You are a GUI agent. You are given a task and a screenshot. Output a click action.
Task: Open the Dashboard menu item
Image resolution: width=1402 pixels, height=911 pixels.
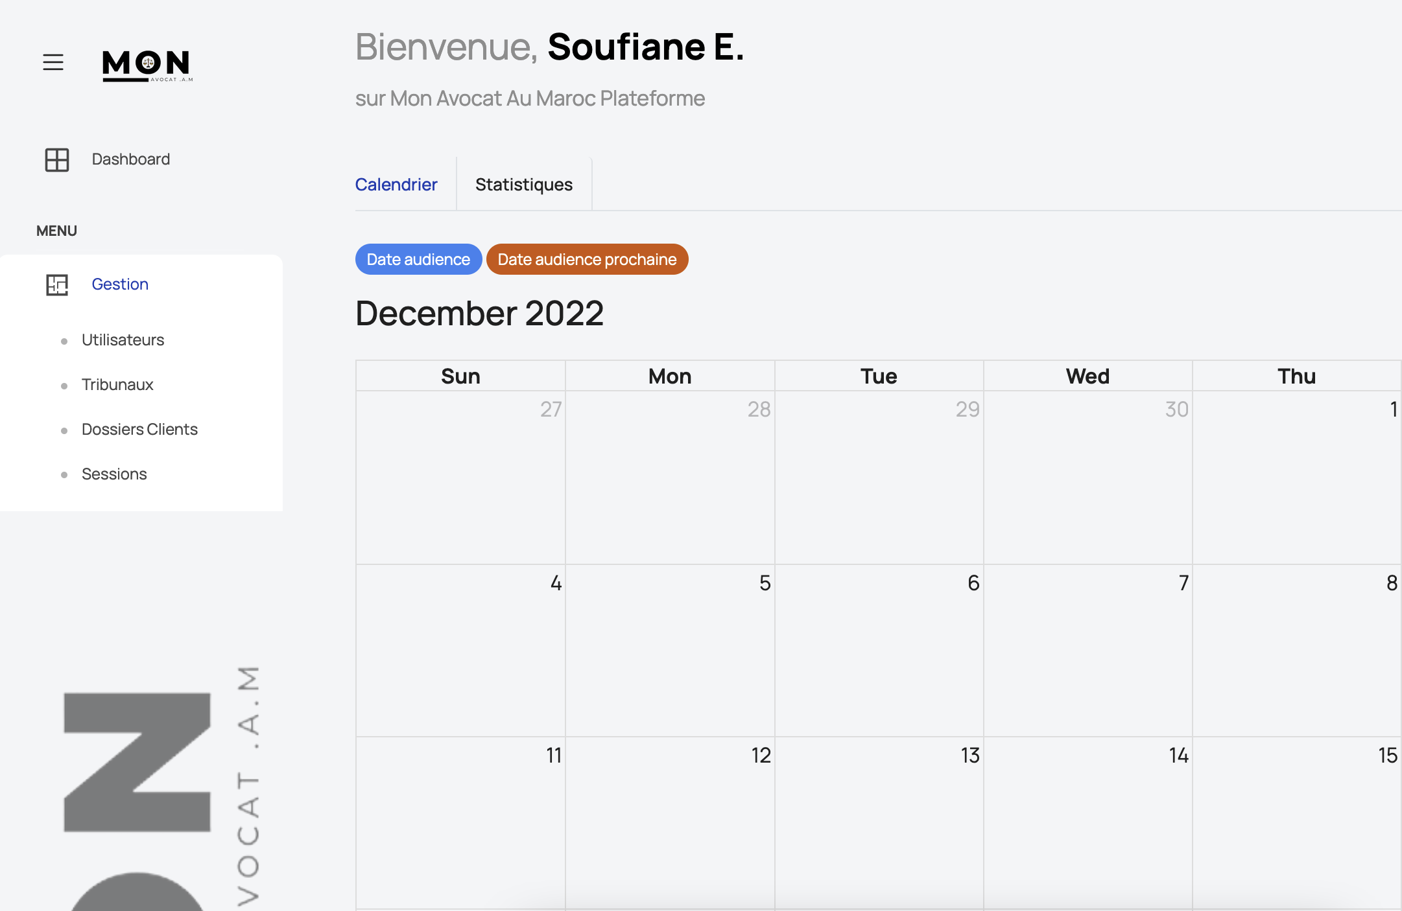pos(130,159)
